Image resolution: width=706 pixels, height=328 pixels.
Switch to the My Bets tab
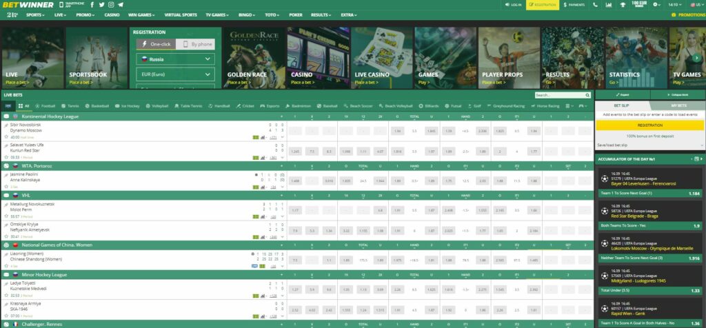point(678,105)
